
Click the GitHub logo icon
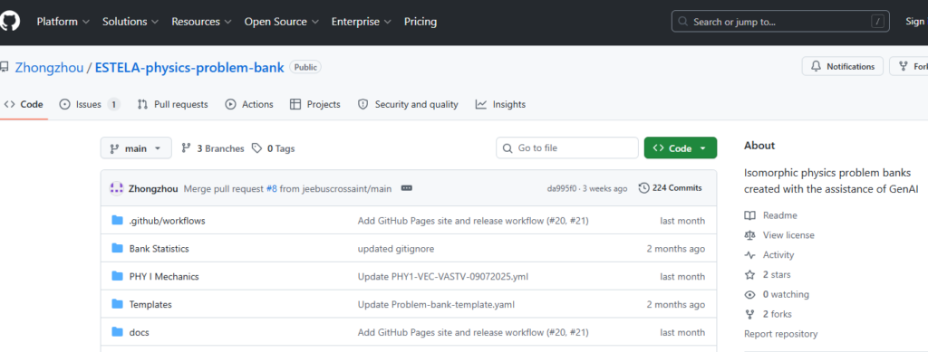[9, 22]
